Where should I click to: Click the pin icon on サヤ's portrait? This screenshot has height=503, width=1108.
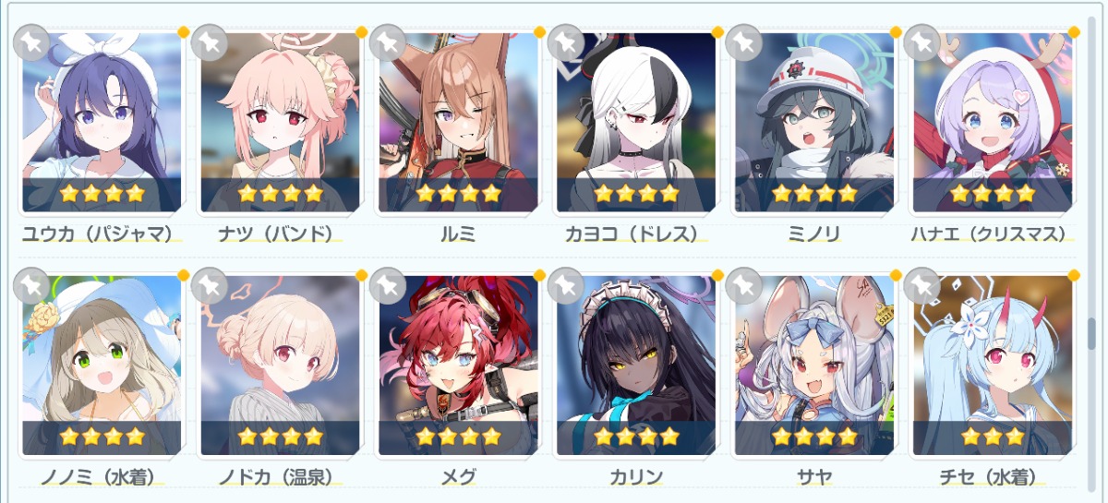click(744, 286)
